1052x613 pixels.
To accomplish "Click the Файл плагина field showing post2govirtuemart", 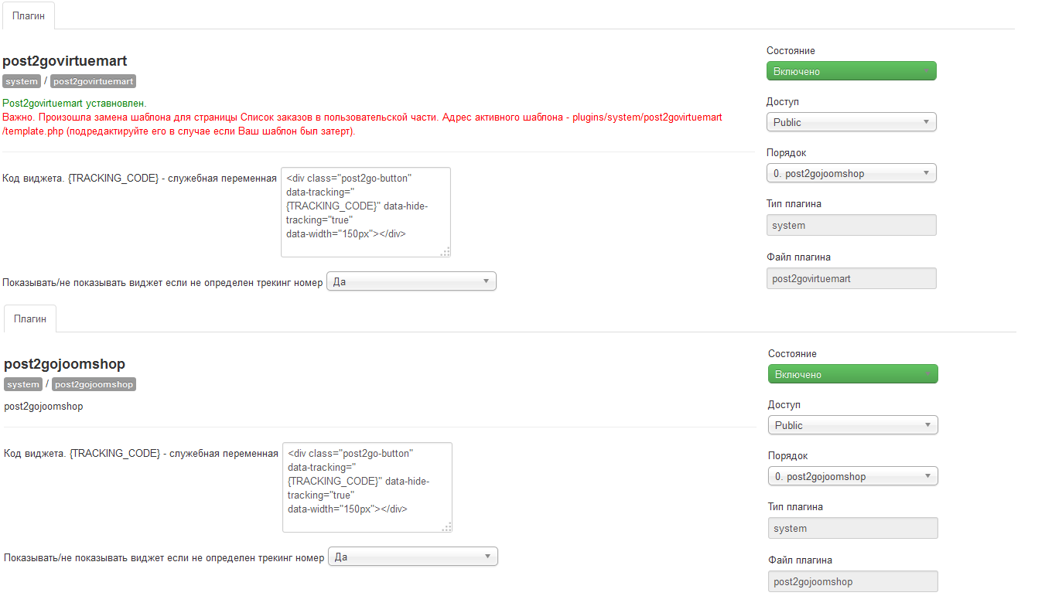I will pos(851,278).
